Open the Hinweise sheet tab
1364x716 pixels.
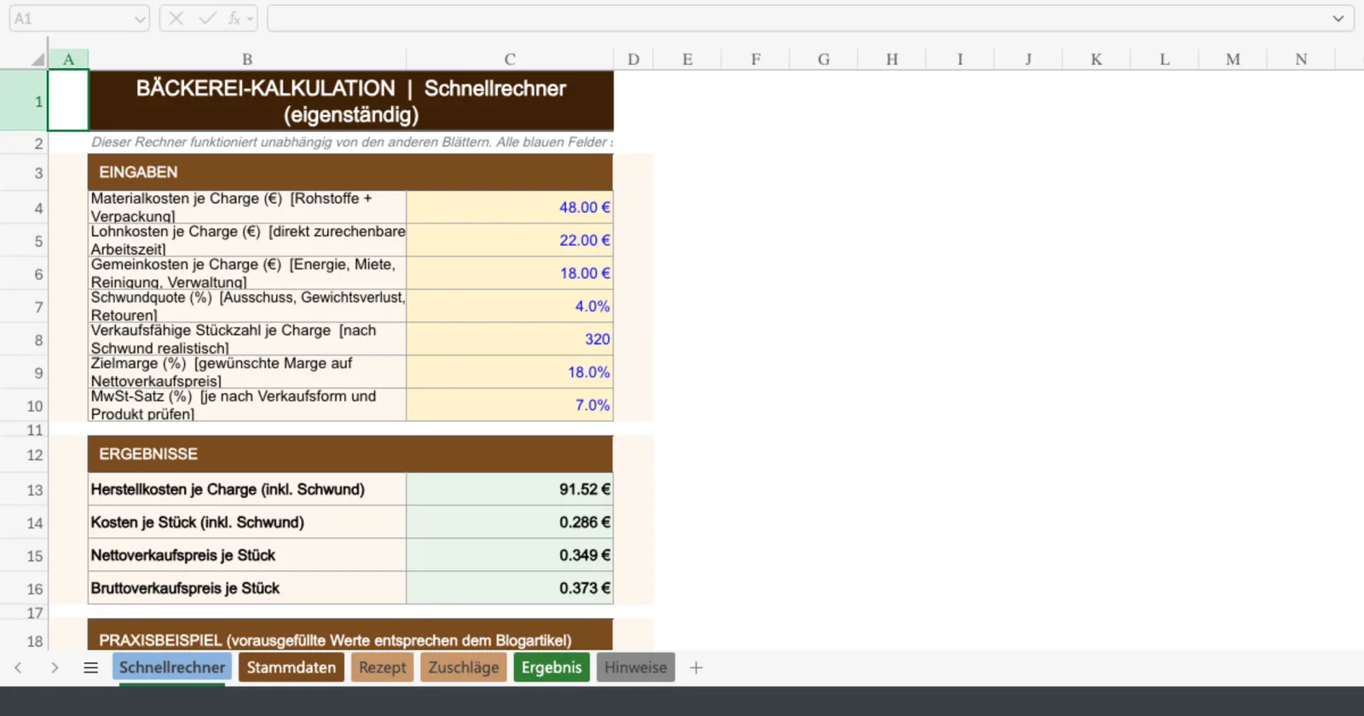[636, 667]
